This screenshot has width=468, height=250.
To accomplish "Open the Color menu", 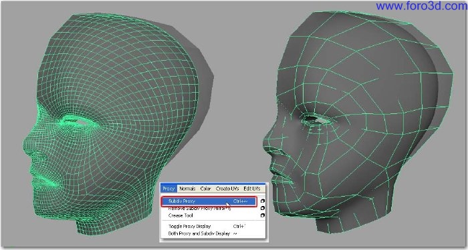I will point(206,189).
